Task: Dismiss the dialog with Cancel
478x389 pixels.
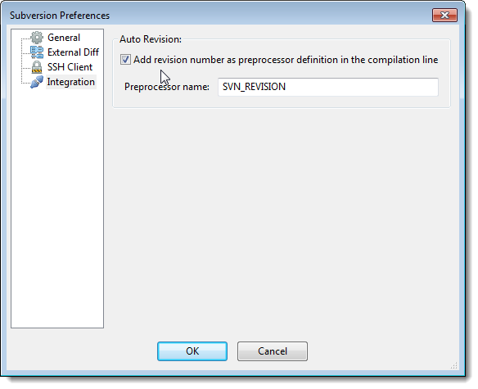Action: [x=273, y=351]
